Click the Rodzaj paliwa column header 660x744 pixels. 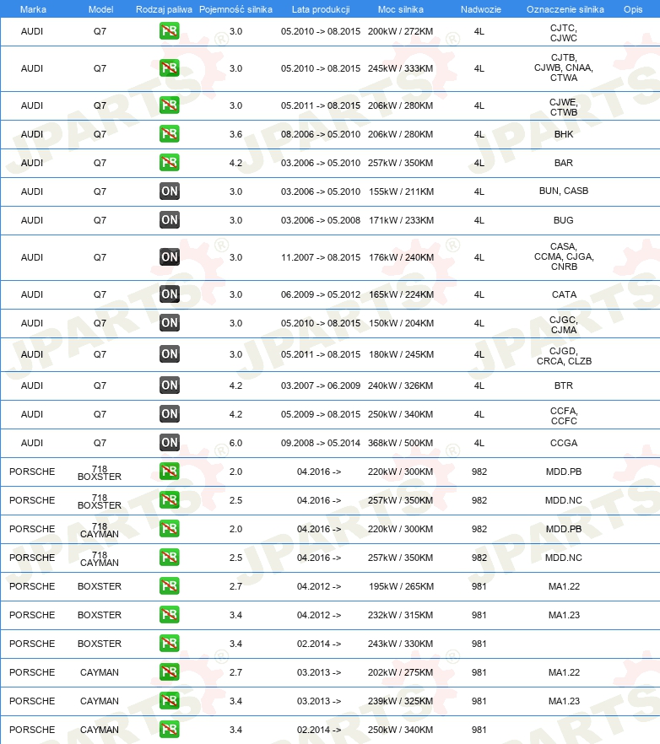[x=164, y=9]
